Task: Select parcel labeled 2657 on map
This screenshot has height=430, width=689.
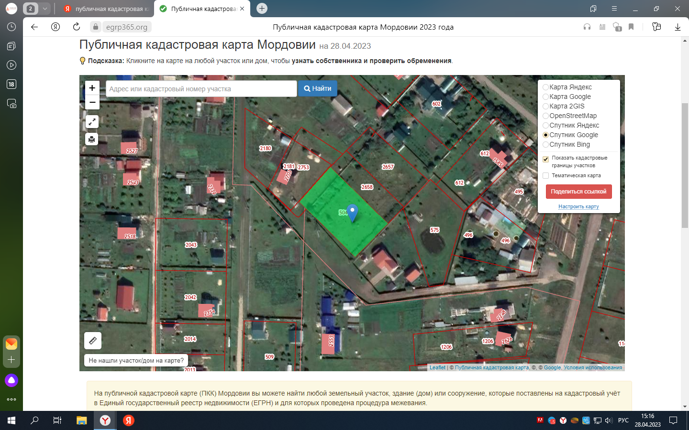Action: pos(388,167)
